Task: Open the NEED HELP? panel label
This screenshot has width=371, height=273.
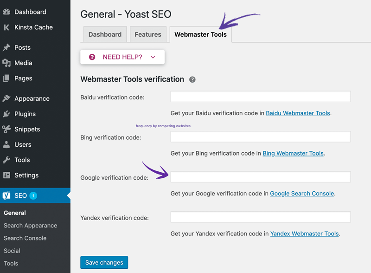Action: pos(122,57)
